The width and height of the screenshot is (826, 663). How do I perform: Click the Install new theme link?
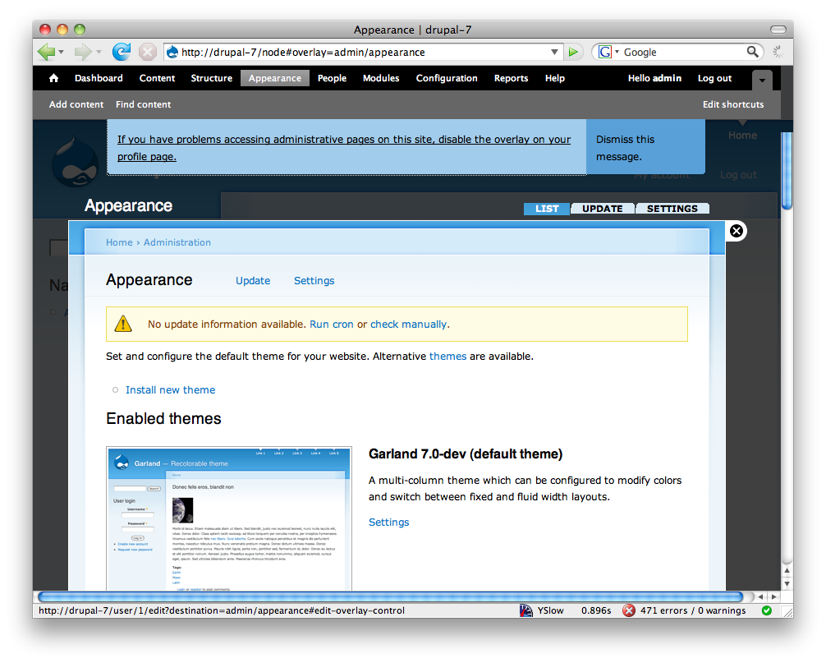pyautogui.click(x=170, y=390)
